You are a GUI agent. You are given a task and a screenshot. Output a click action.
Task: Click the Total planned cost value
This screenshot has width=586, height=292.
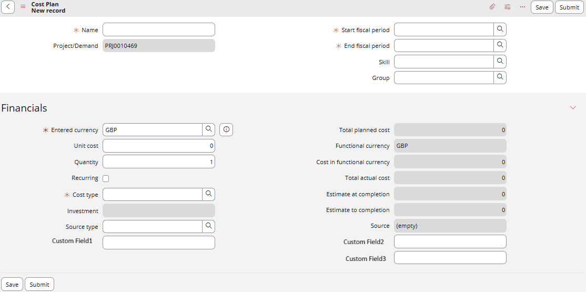(450, 130)
